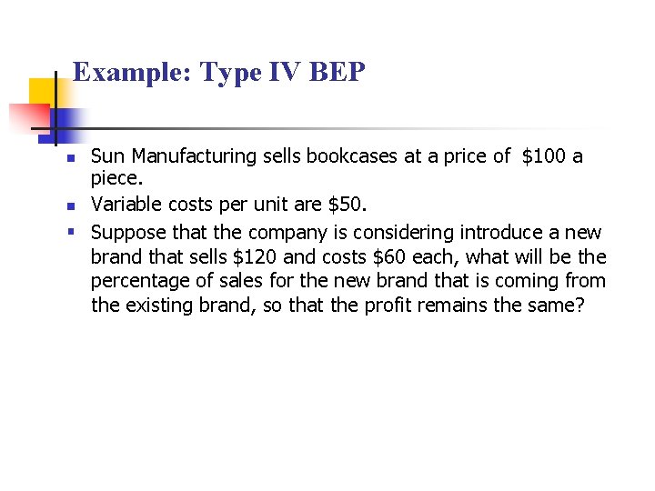The height and width of the screenshot is (491, 655).
Task: Click the word 'bookcases'
Action: click(352, 156)
